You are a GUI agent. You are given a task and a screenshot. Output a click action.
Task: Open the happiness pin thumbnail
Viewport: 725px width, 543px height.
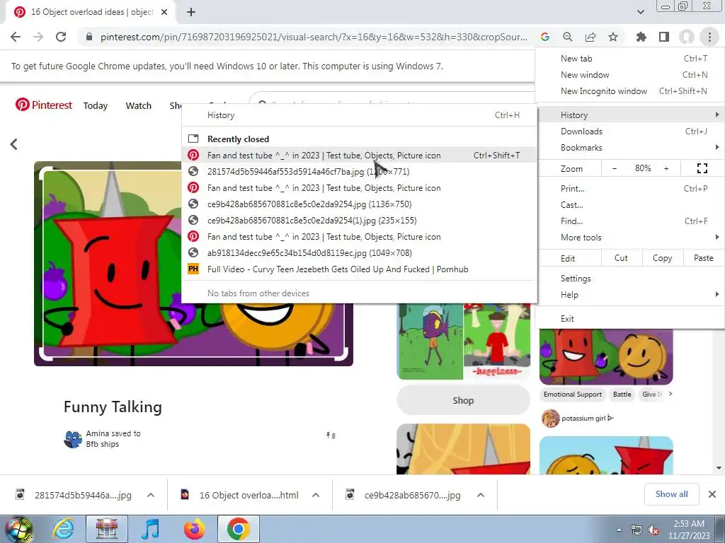pyautogui.click(x=496, y=341)
